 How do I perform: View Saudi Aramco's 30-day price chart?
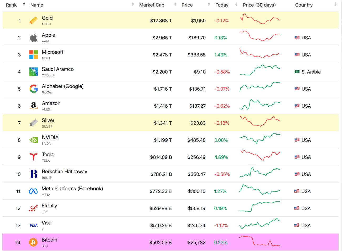260,70
